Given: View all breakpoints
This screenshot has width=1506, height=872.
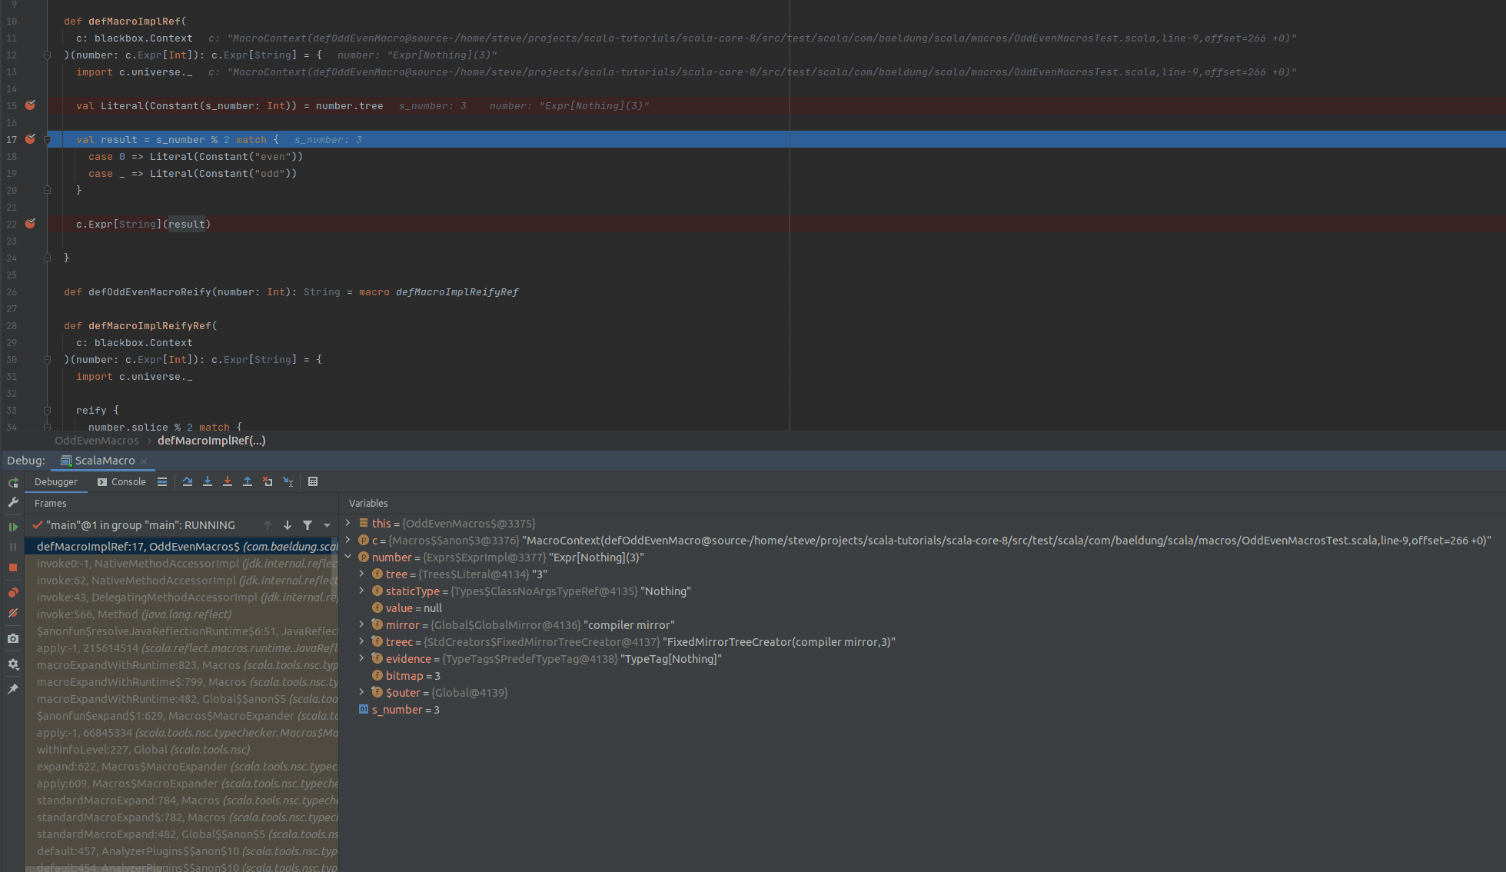Looking at the screenshot, I should pyautogui.click(x=13, y=593).
